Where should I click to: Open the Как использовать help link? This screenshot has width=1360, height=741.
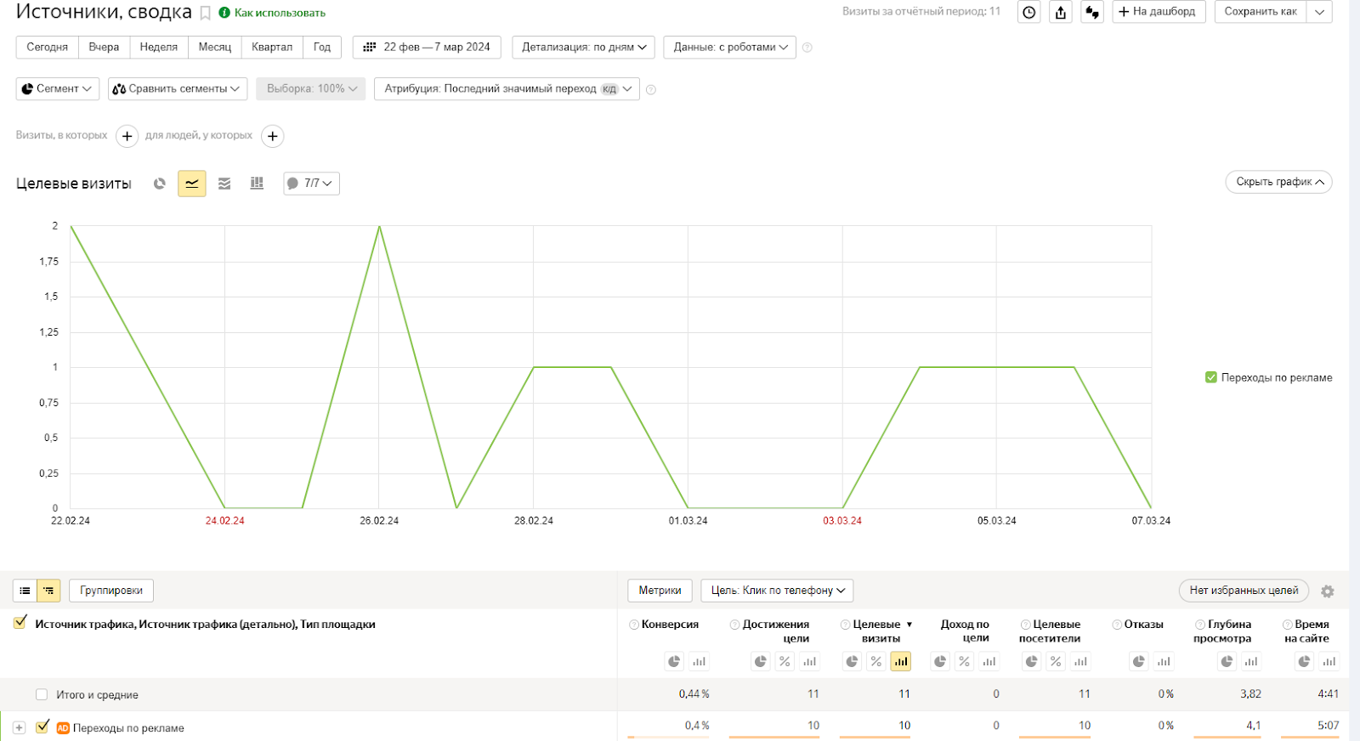[279, 13]
